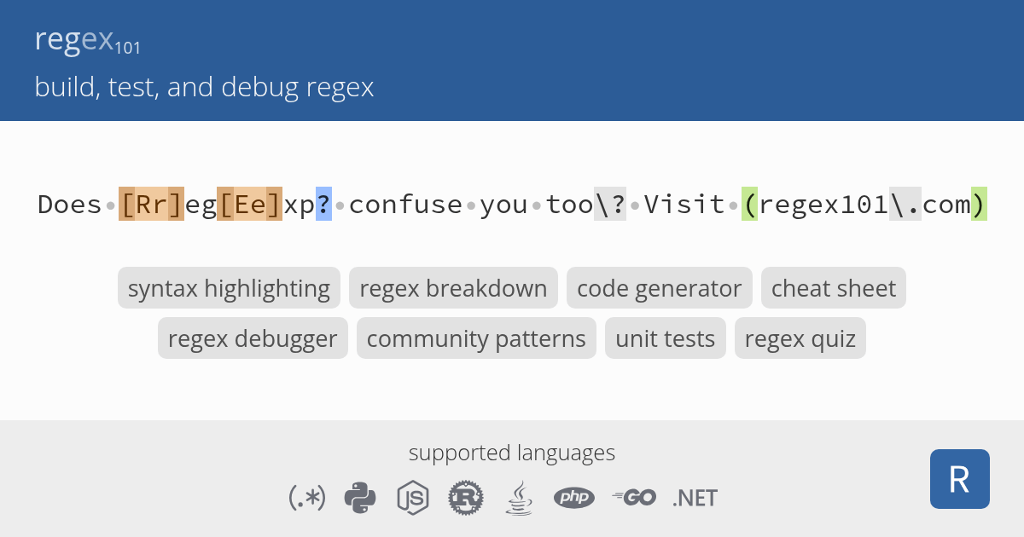Click the blue ? quantifier token
The width and height of the screenshot is (1024, 537).
point(323,205)
